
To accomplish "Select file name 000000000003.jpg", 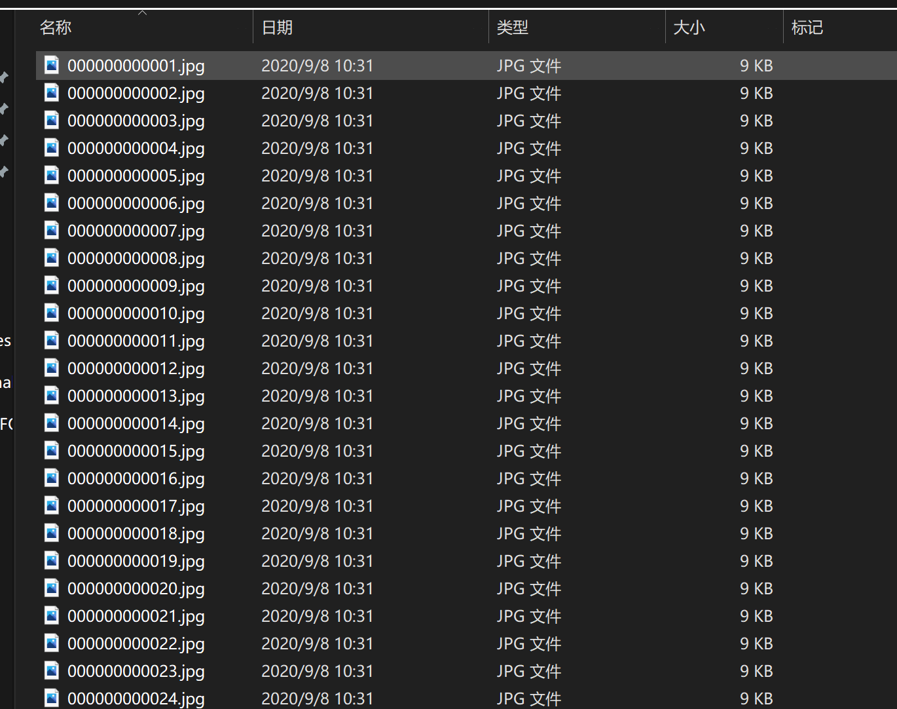I will (136, 121).
